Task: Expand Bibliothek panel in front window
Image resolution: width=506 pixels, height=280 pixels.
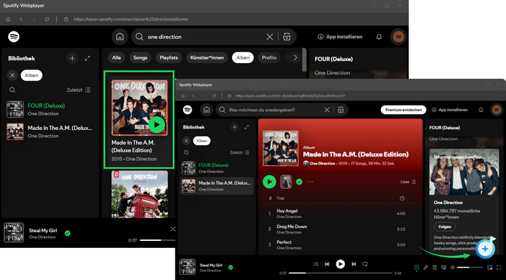Action: pos(247,127)
